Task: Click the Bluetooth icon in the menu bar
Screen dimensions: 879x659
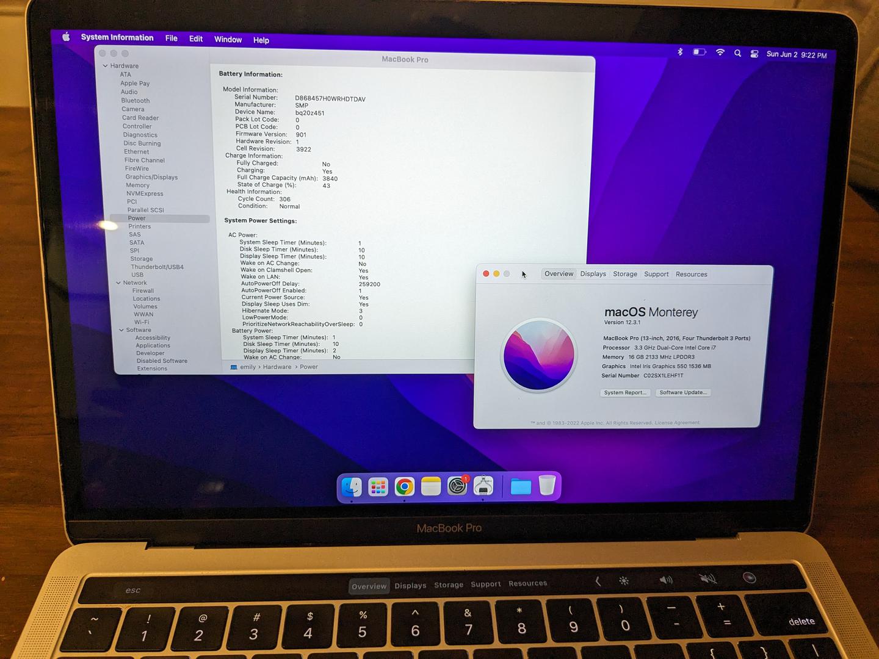Action: click(680, 52)
